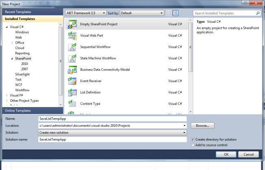Expand the Visual F# tree node
Screen dimensions: 265x170
(7, 96)
